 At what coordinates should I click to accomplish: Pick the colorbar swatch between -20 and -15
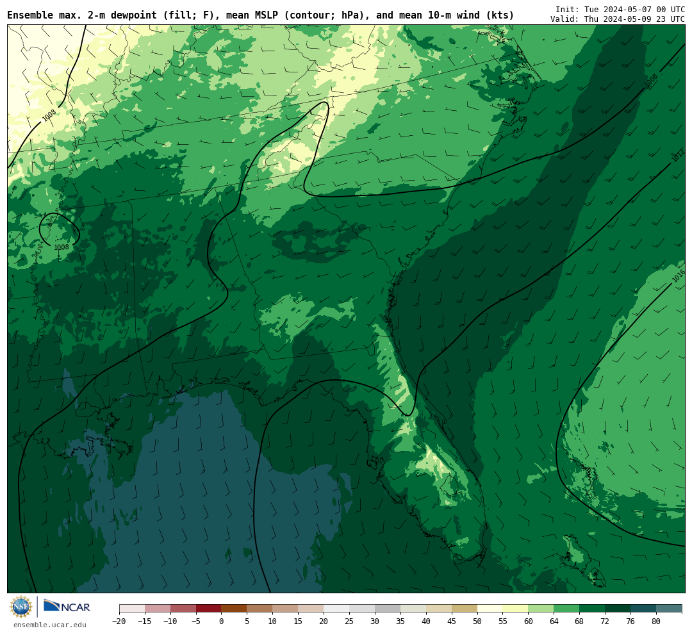point(132,609)
